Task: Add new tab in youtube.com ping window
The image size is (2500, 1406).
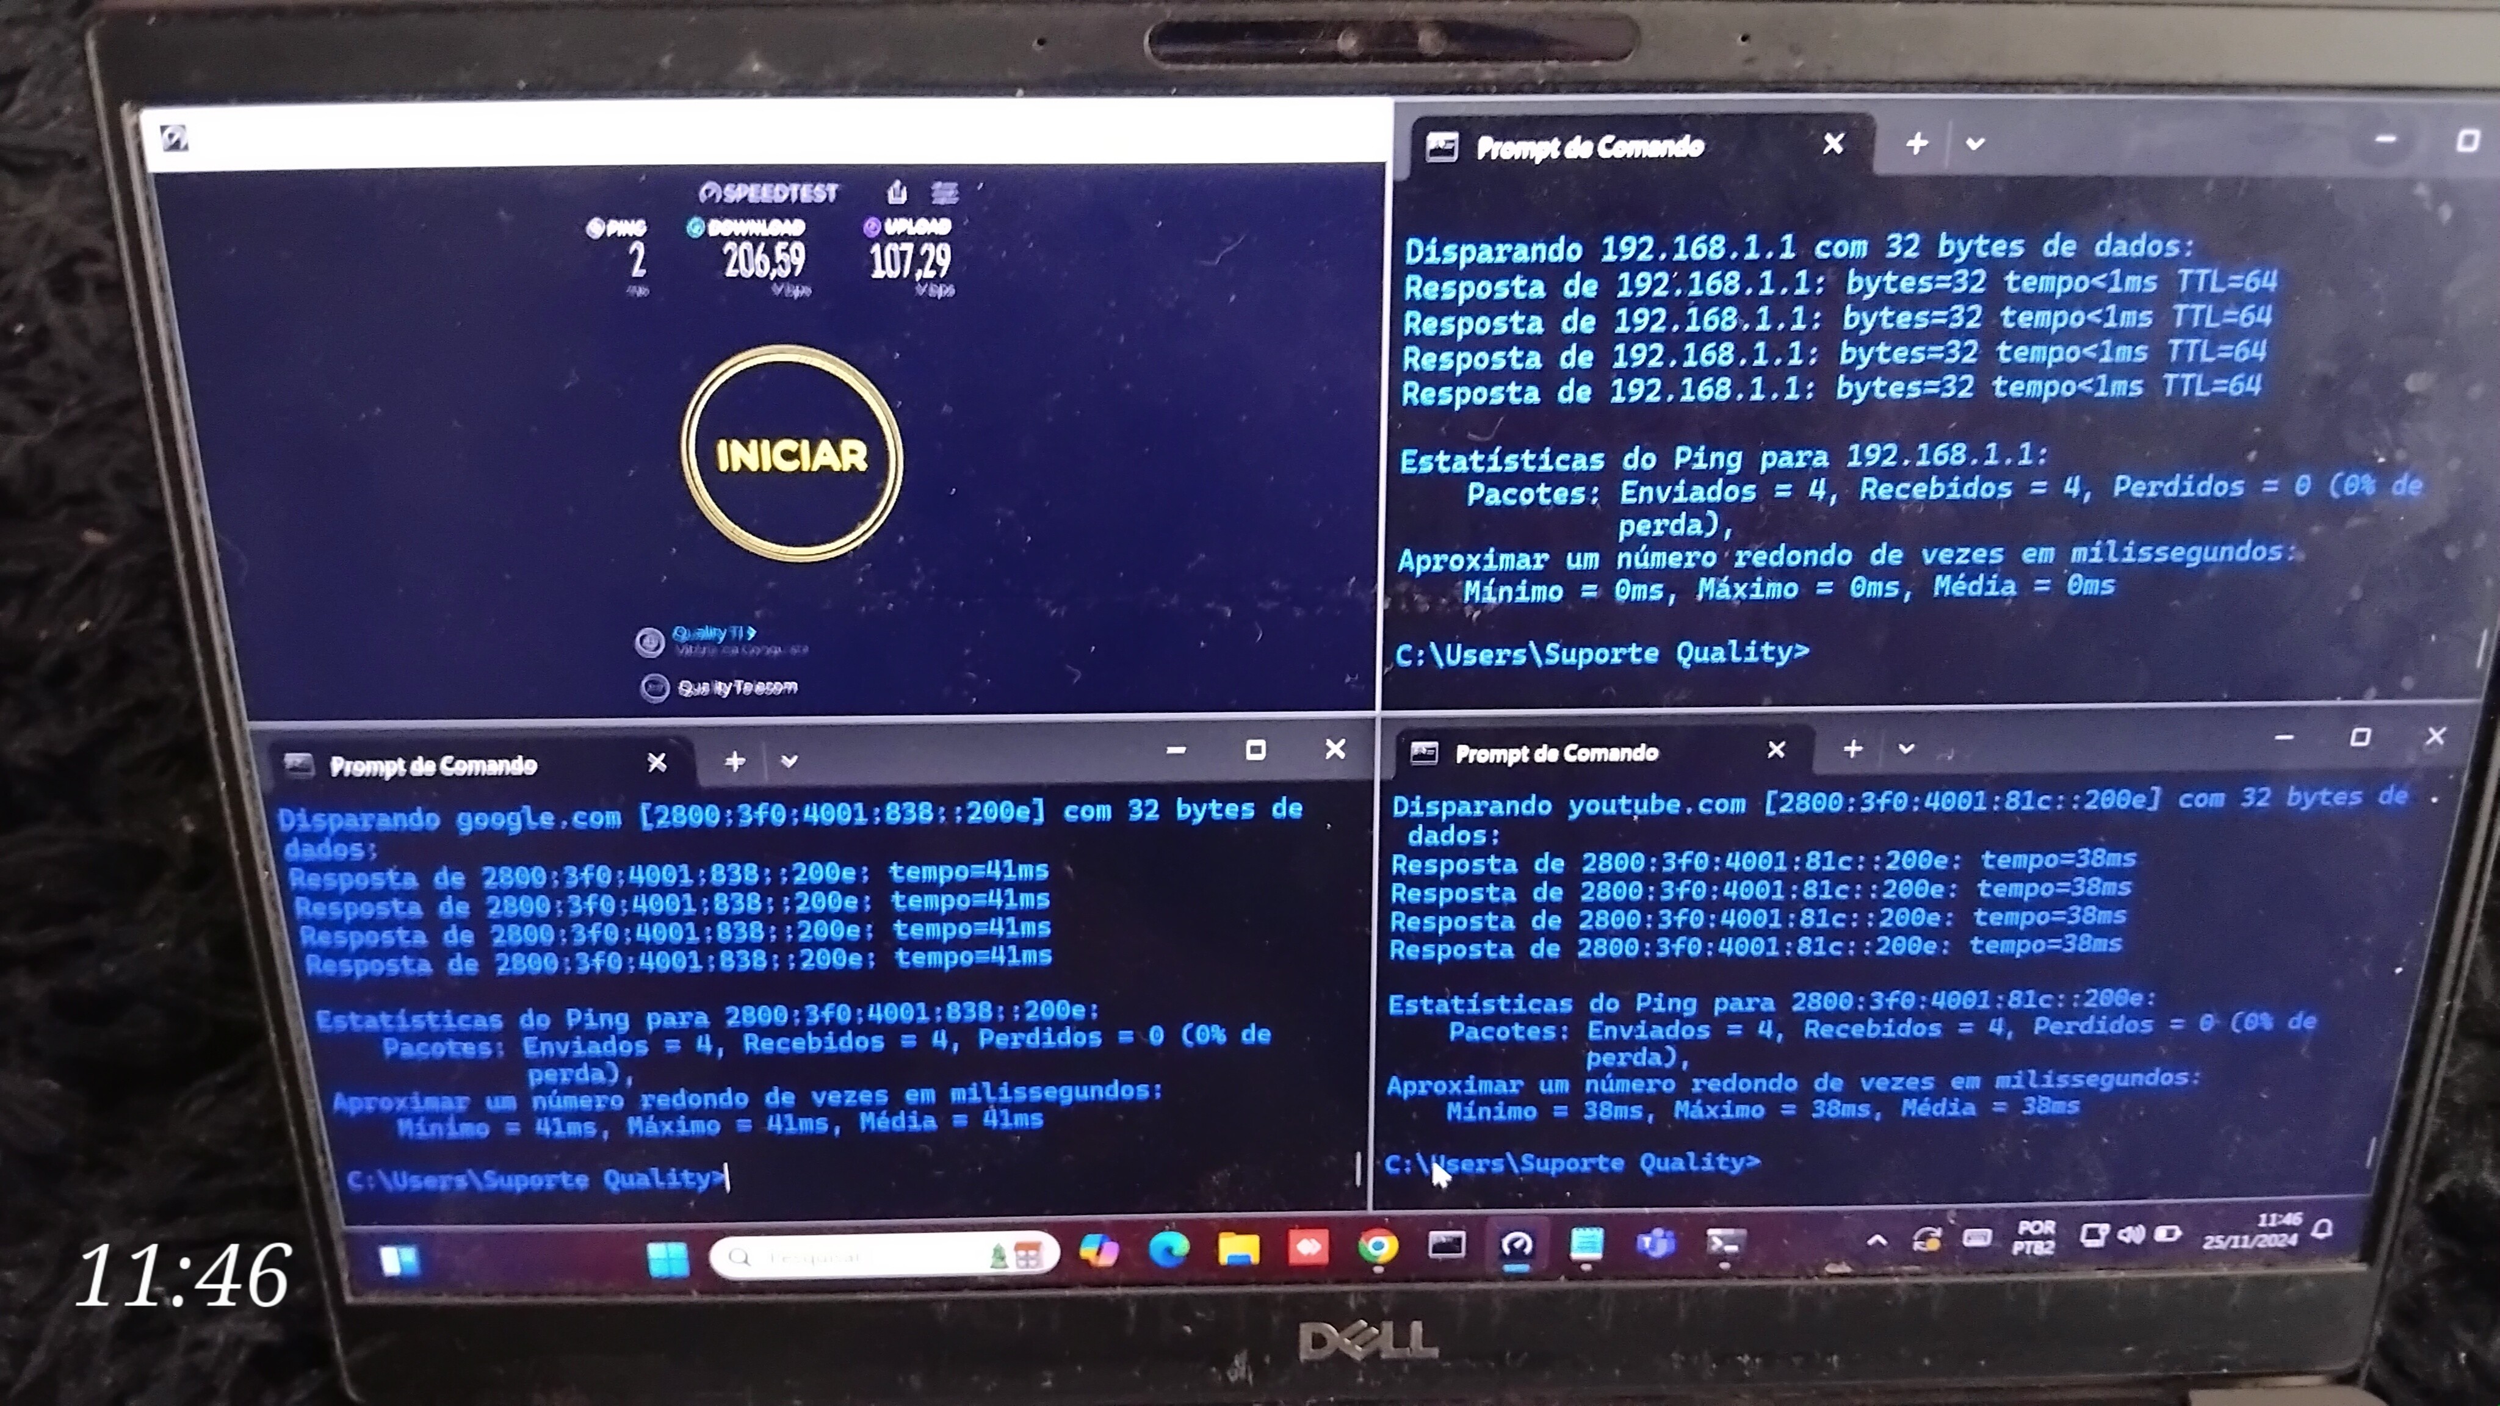Action: point(1852,749)
